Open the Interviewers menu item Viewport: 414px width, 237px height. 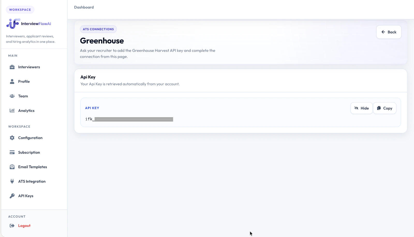coord(29,67)
